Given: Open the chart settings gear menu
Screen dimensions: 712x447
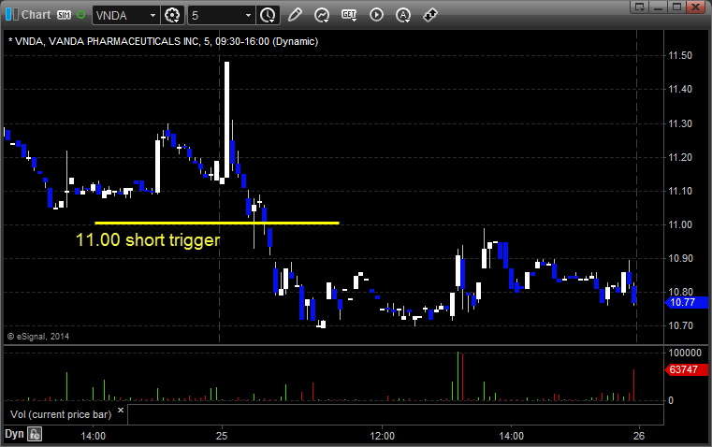Looking at the screenshot, I should tap(172, 15).
